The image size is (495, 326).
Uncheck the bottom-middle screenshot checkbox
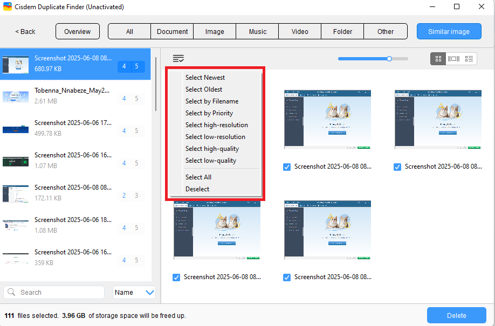click(x=287, y=278)
